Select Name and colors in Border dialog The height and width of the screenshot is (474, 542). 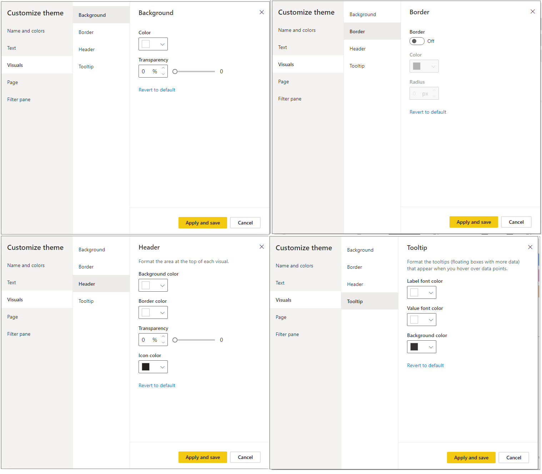pos(297,30)
